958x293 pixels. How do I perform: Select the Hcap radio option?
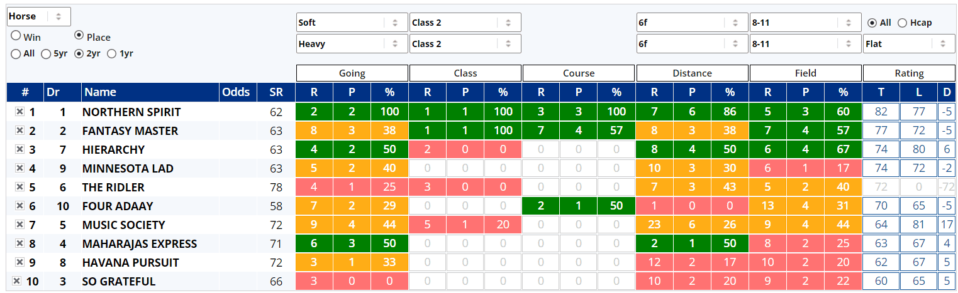[903, 23]
